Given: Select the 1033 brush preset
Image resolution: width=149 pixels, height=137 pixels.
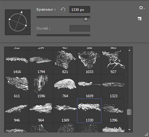Looking at the screenshot, I should (x=89, y=62).
